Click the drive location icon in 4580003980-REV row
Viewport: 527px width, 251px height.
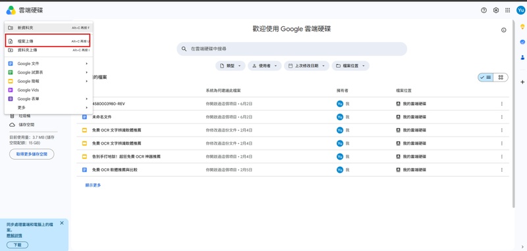click(x=399, y=104)
